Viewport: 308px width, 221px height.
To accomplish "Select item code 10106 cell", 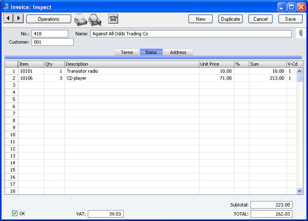I will click(x=31, y=78).
